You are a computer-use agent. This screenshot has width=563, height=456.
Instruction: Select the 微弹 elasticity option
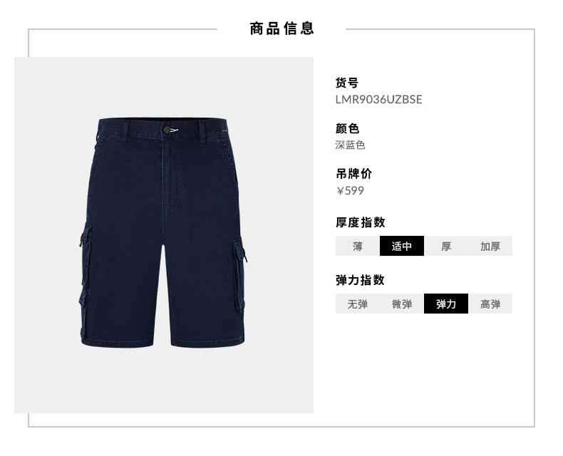coord(402,304)
